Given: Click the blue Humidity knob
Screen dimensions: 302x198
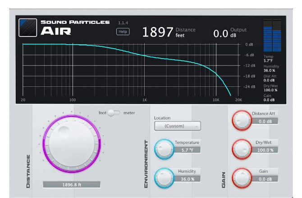Looking at the screenshot, I should pos(164,177).
